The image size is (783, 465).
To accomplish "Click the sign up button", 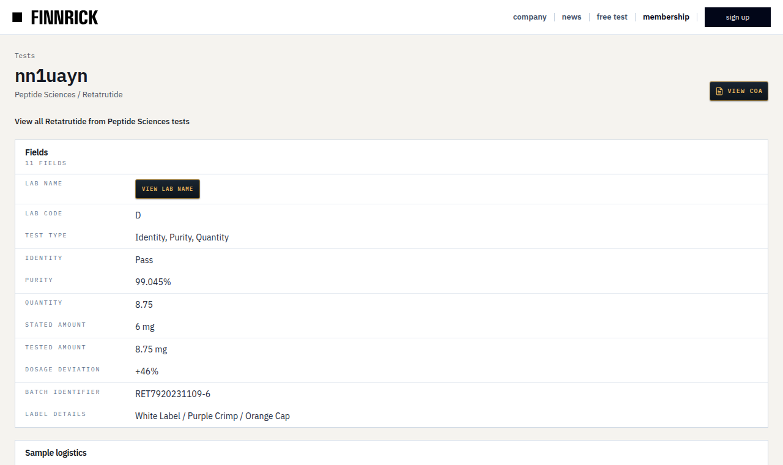I will [x=738, y=17].
